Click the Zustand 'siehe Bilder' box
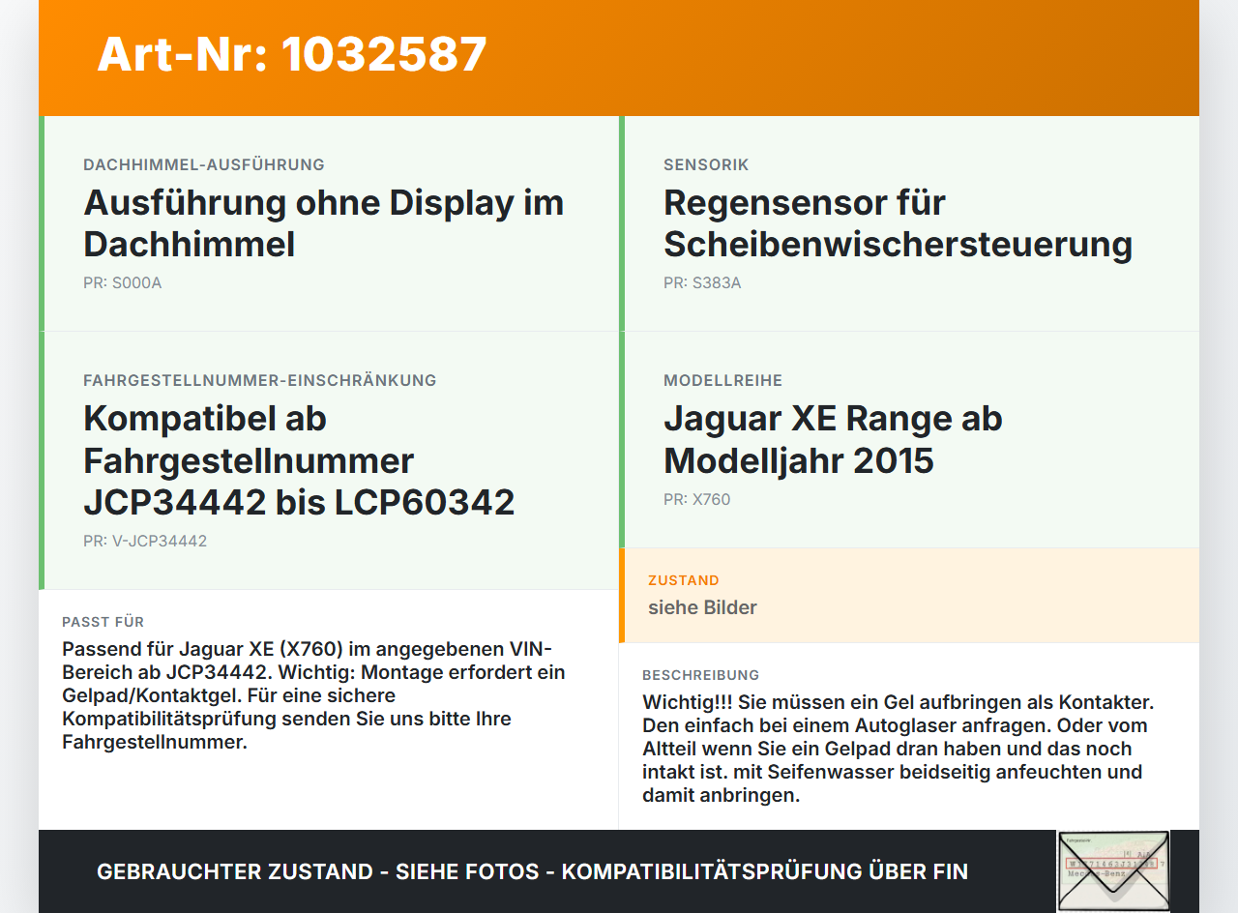 click(x=909, y=596)
